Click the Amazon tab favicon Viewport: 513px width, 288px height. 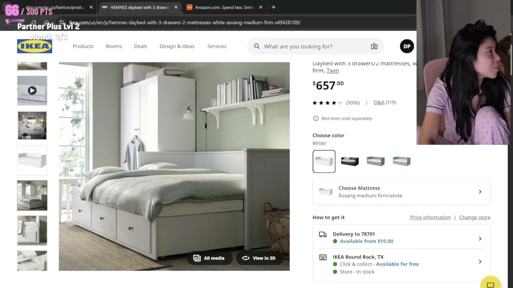[x=190, y=7]
